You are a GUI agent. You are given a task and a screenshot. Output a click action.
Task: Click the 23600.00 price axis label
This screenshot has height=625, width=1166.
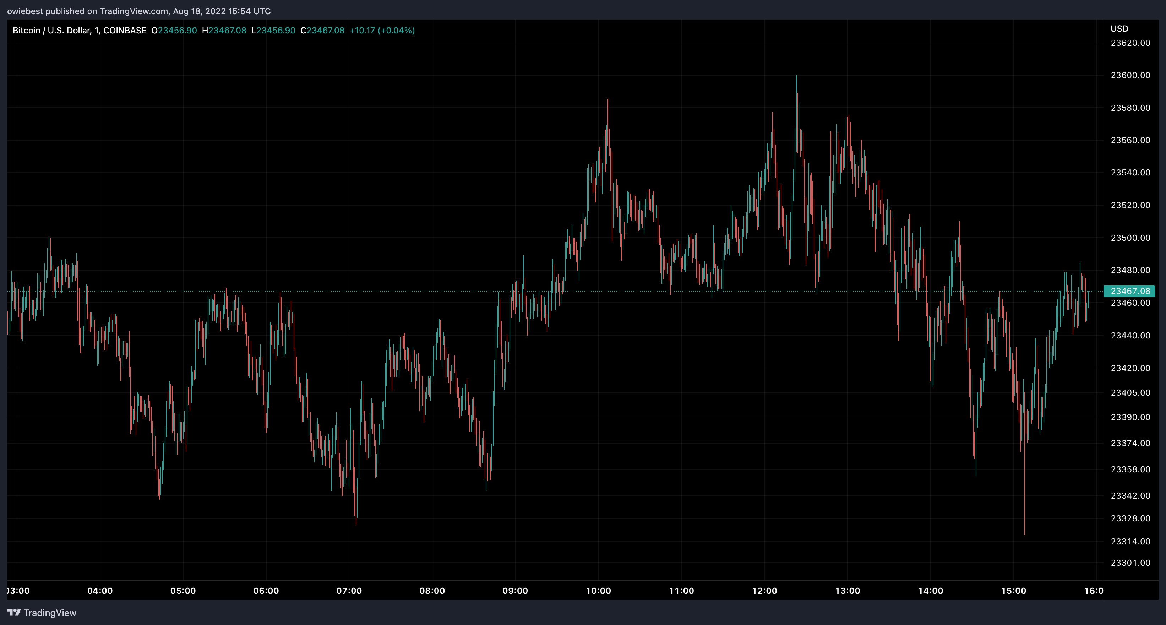(x=1130, y=75)
